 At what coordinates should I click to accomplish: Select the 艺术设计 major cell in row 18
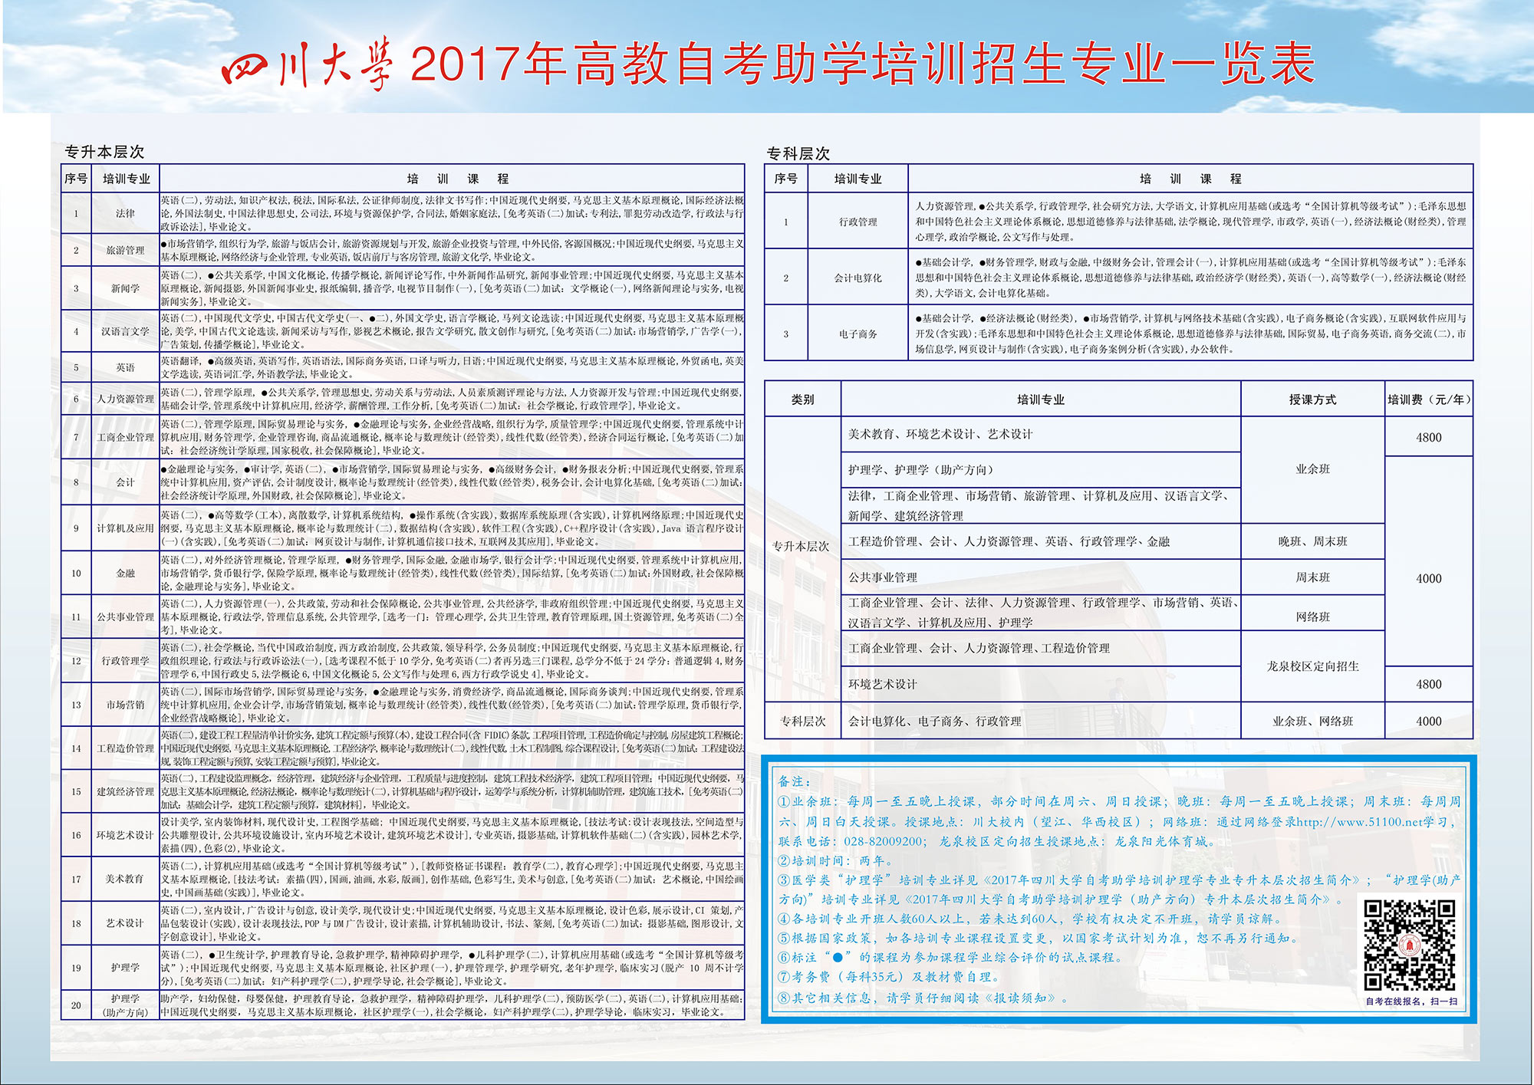[x=125, y=923]
